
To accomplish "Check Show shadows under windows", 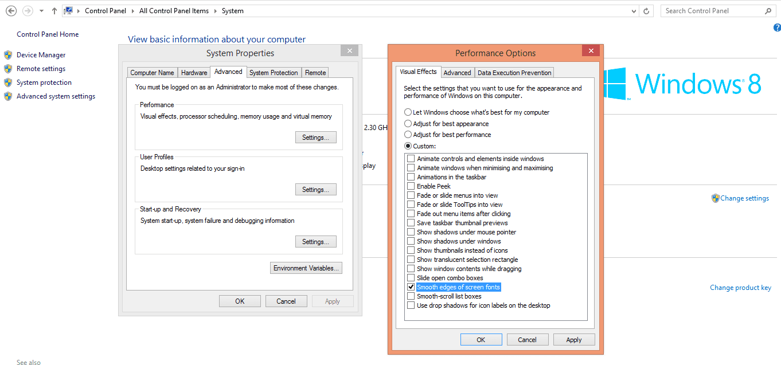I will point(411,241).
